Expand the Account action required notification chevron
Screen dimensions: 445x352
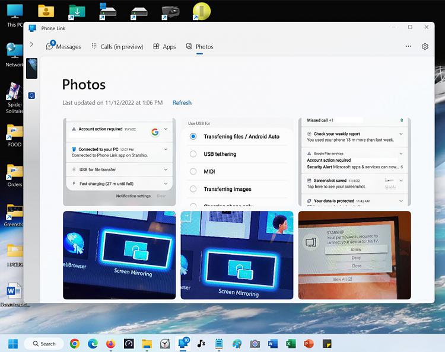(x=166, y=129)
